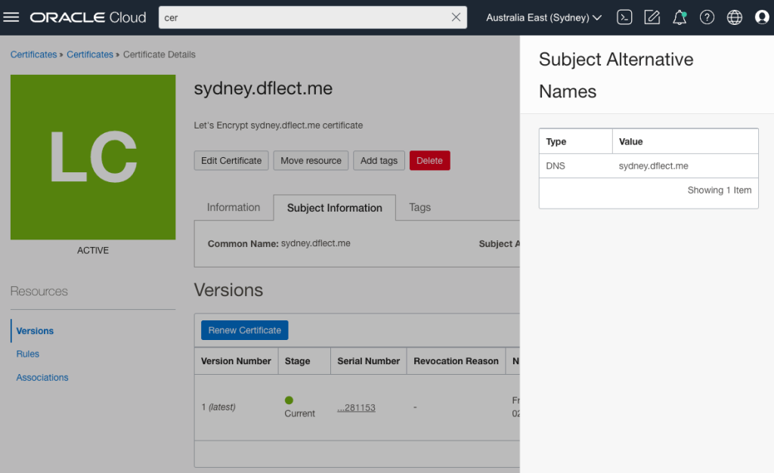Switch to the Tags tab
The height and width of the screenshot is (473, 774).
click(x=420, y=207)
